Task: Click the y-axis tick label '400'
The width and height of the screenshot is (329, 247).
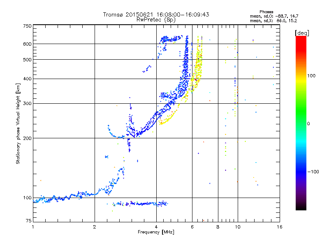Action: [x=27, y=79]
